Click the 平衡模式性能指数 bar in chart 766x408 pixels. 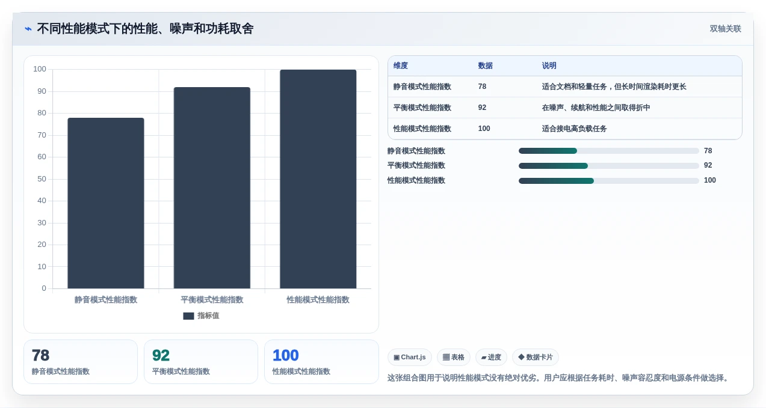coord(212,187)
